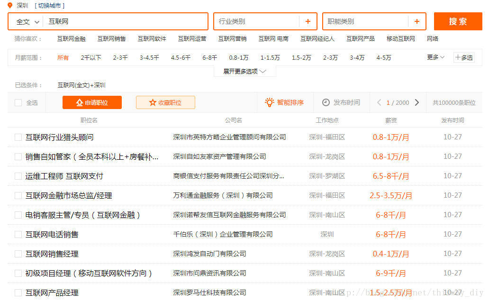Click the orange location pin icon
Screen dimensions: 489x302
[10, 5]
